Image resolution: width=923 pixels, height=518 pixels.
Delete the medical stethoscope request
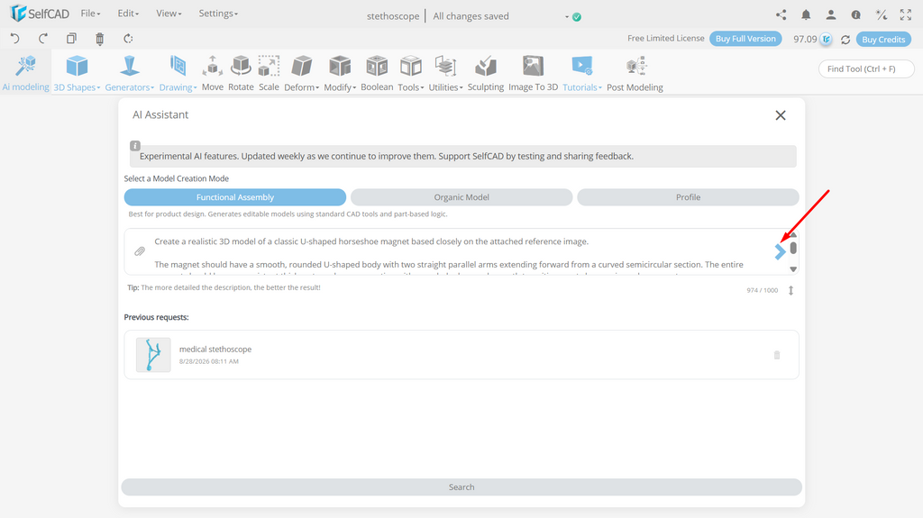point(777,355)
